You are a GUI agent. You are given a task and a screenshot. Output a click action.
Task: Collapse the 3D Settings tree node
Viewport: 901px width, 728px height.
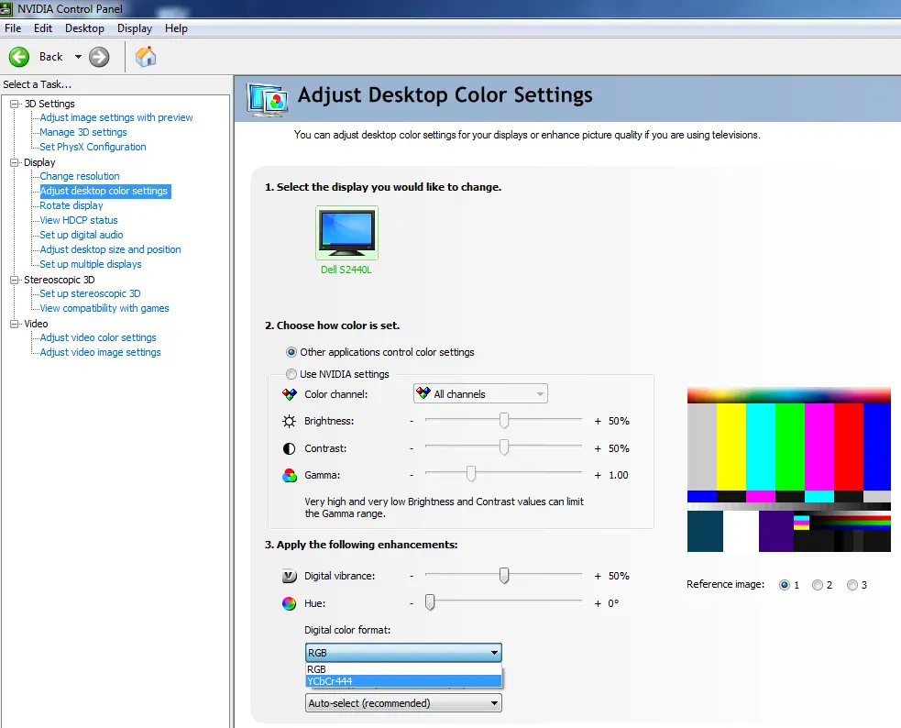[15, 104]
